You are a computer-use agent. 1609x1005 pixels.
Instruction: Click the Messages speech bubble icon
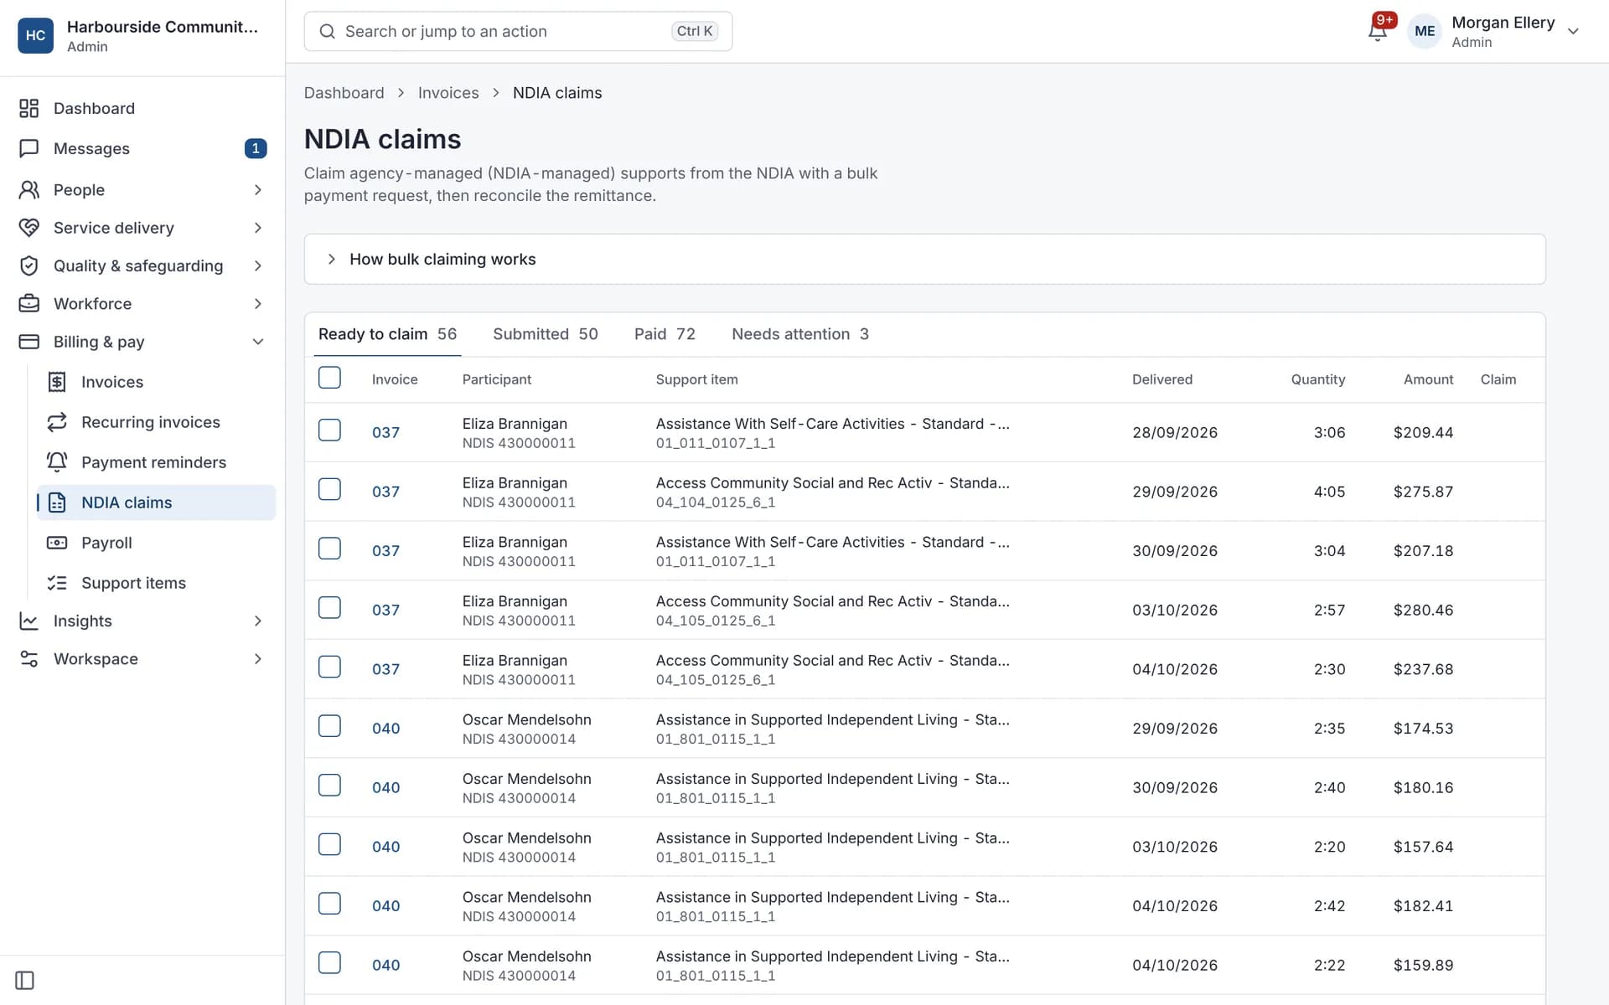click(29, 148)
